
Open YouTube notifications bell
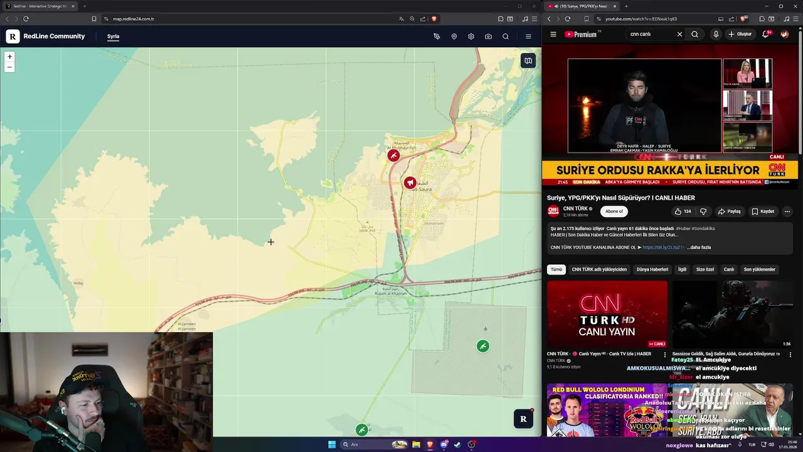pyautogui.click(x=765, y=35)
